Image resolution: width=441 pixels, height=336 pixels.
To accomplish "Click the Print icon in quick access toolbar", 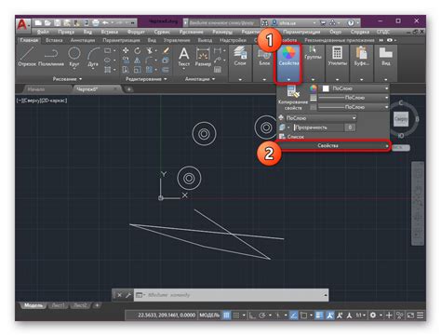I will click(96, 22).
